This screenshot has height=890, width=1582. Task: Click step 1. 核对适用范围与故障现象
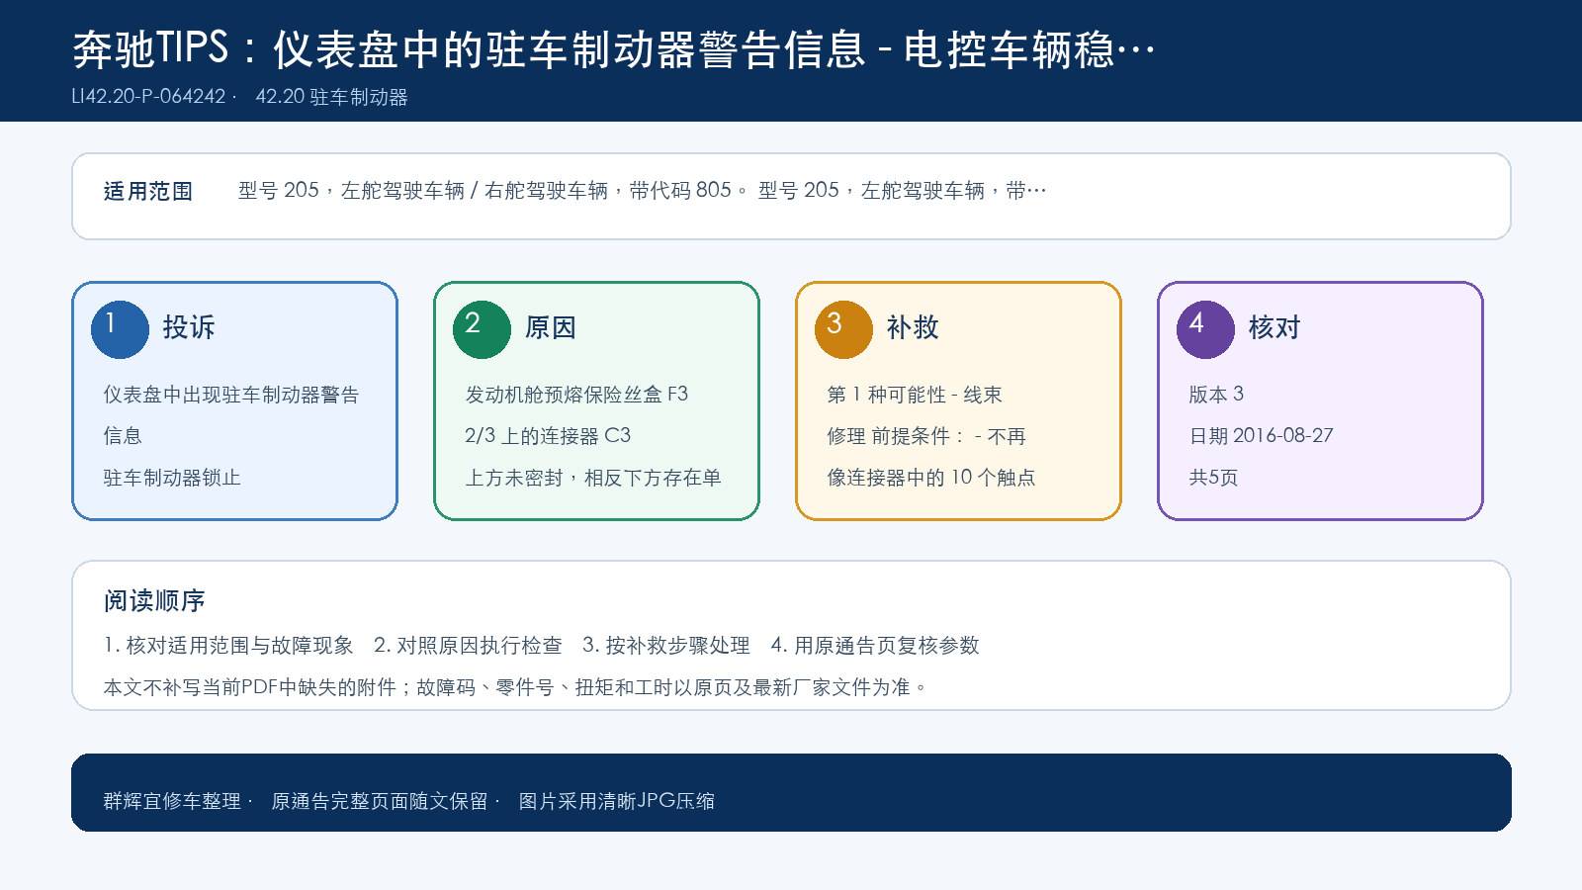coord(228,646)
